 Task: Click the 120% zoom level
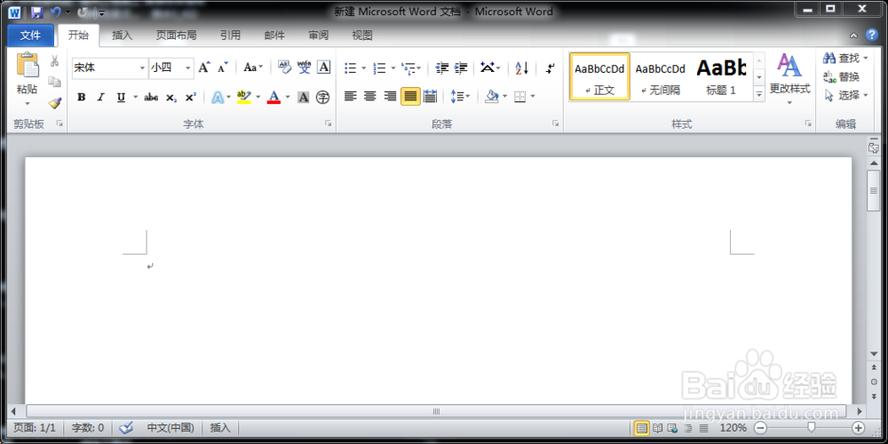[x=733, y=428]
